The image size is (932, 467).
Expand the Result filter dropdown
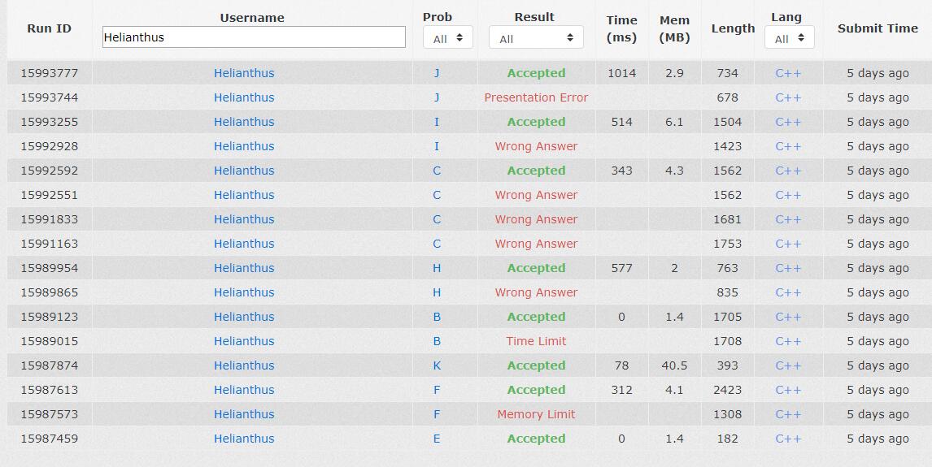click(536, 38)
